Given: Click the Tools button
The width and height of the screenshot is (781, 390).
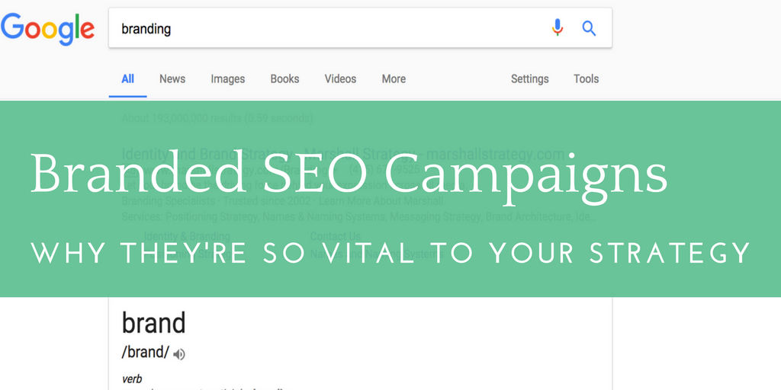Looking at the screenshot, I should point(586,78).
